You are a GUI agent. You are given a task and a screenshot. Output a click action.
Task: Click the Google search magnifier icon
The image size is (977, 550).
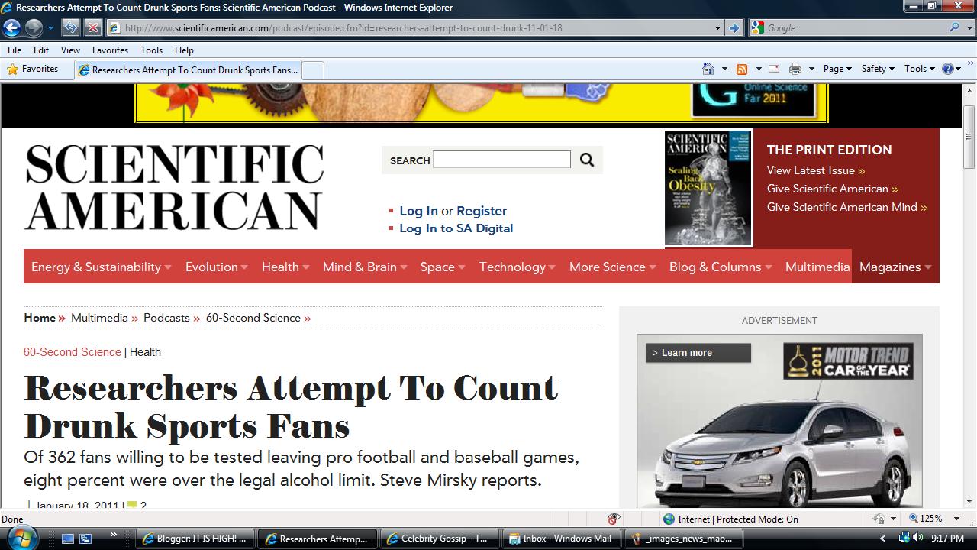(955, 28)
